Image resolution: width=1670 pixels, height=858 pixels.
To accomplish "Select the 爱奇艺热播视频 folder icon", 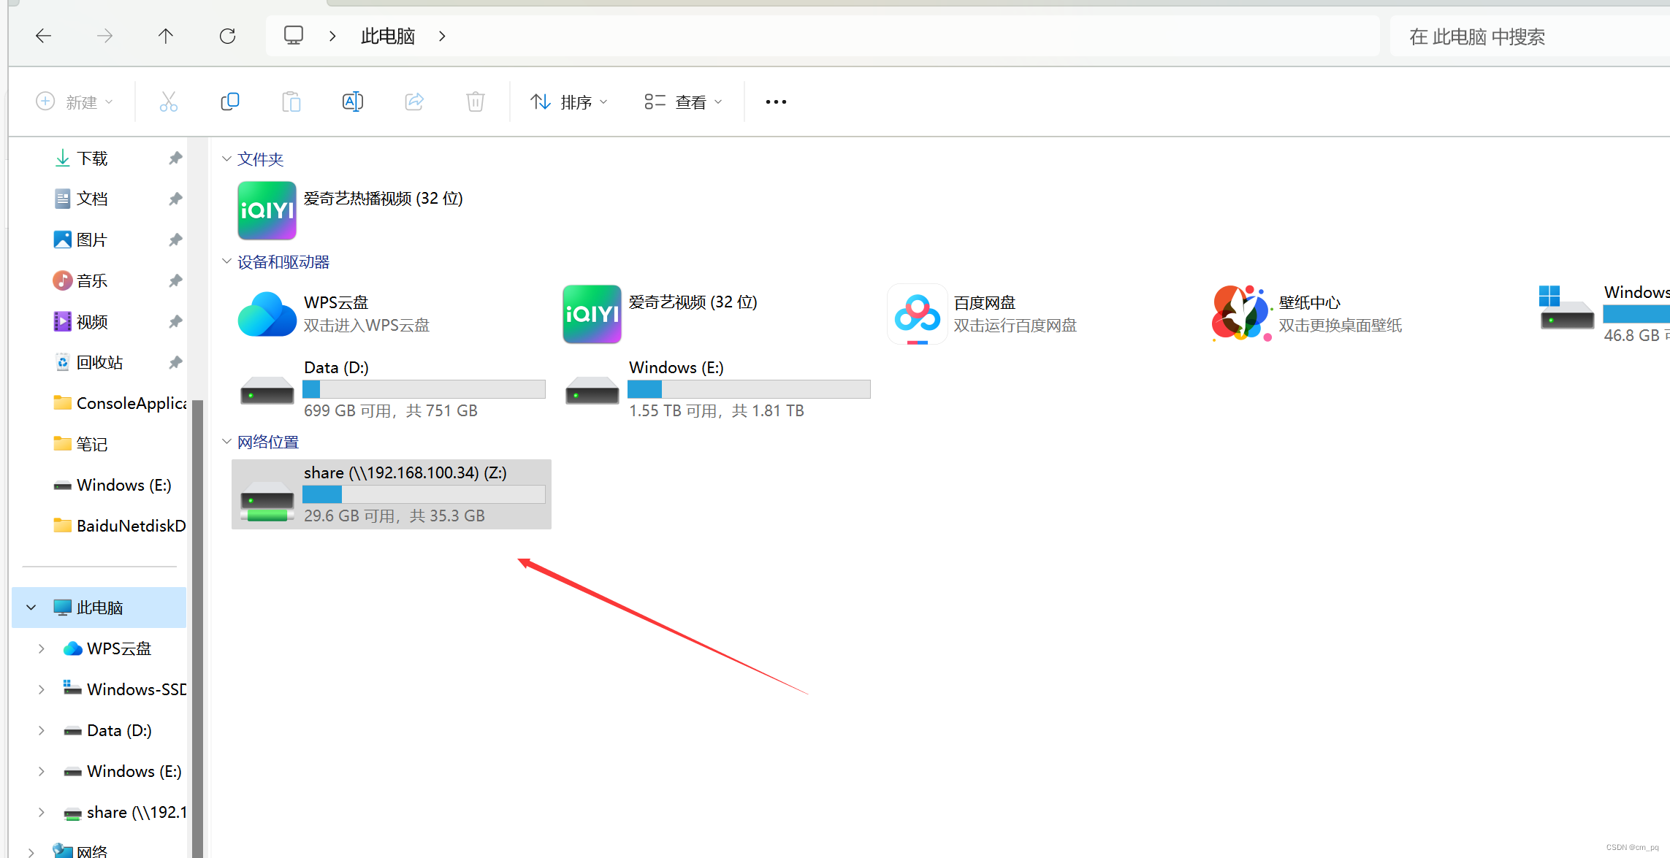I will click(267, 210).
